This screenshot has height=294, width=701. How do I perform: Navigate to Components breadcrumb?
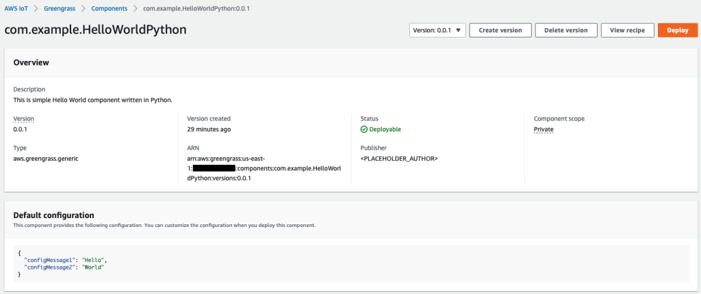pyautogui.click(x=110, y=8)
